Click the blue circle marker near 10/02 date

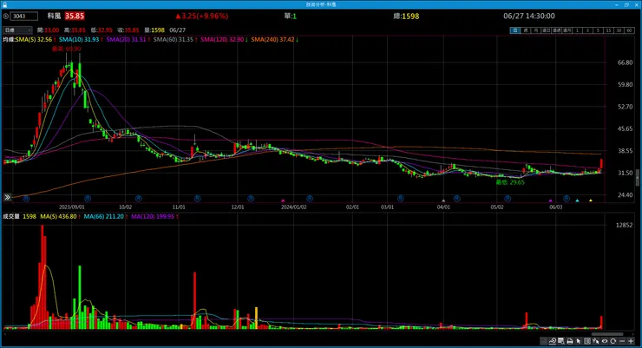(x=139, y=199)
